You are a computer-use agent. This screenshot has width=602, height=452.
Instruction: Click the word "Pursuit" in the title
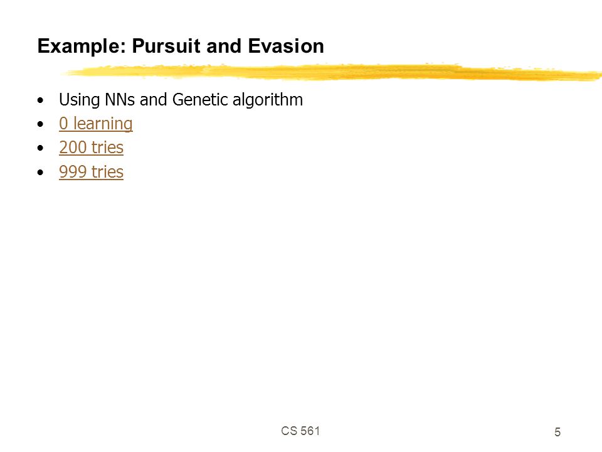coord(166,46)
